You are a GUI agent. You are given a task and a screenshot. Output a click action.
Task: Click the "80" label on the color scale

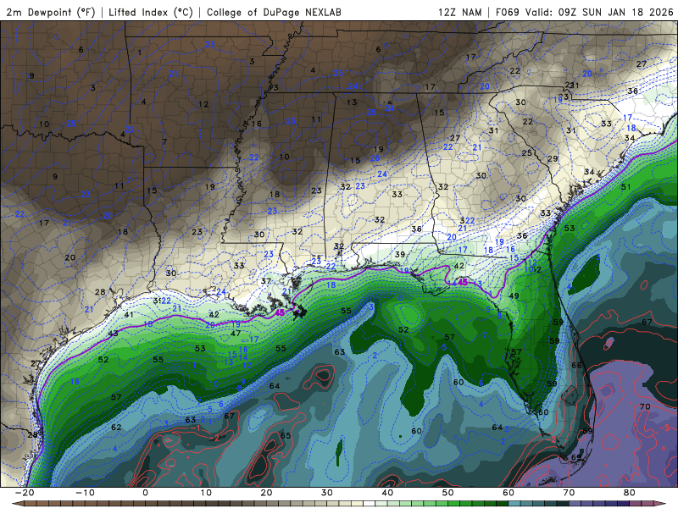(x=630, y=493)
